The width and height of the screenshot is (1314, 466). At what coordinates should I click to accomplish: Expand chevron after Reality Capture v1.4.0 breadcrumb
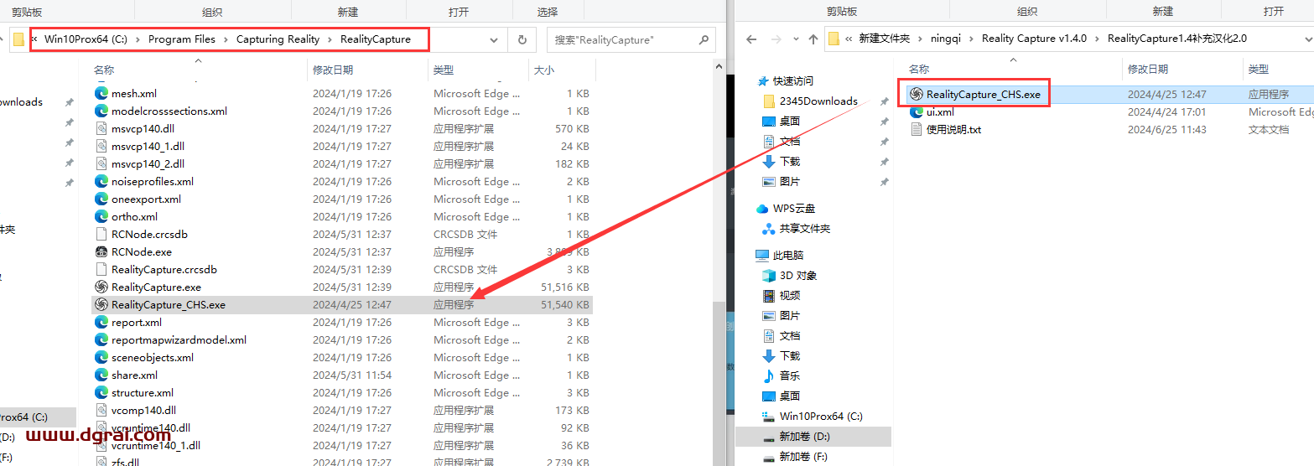point(1098,39)
